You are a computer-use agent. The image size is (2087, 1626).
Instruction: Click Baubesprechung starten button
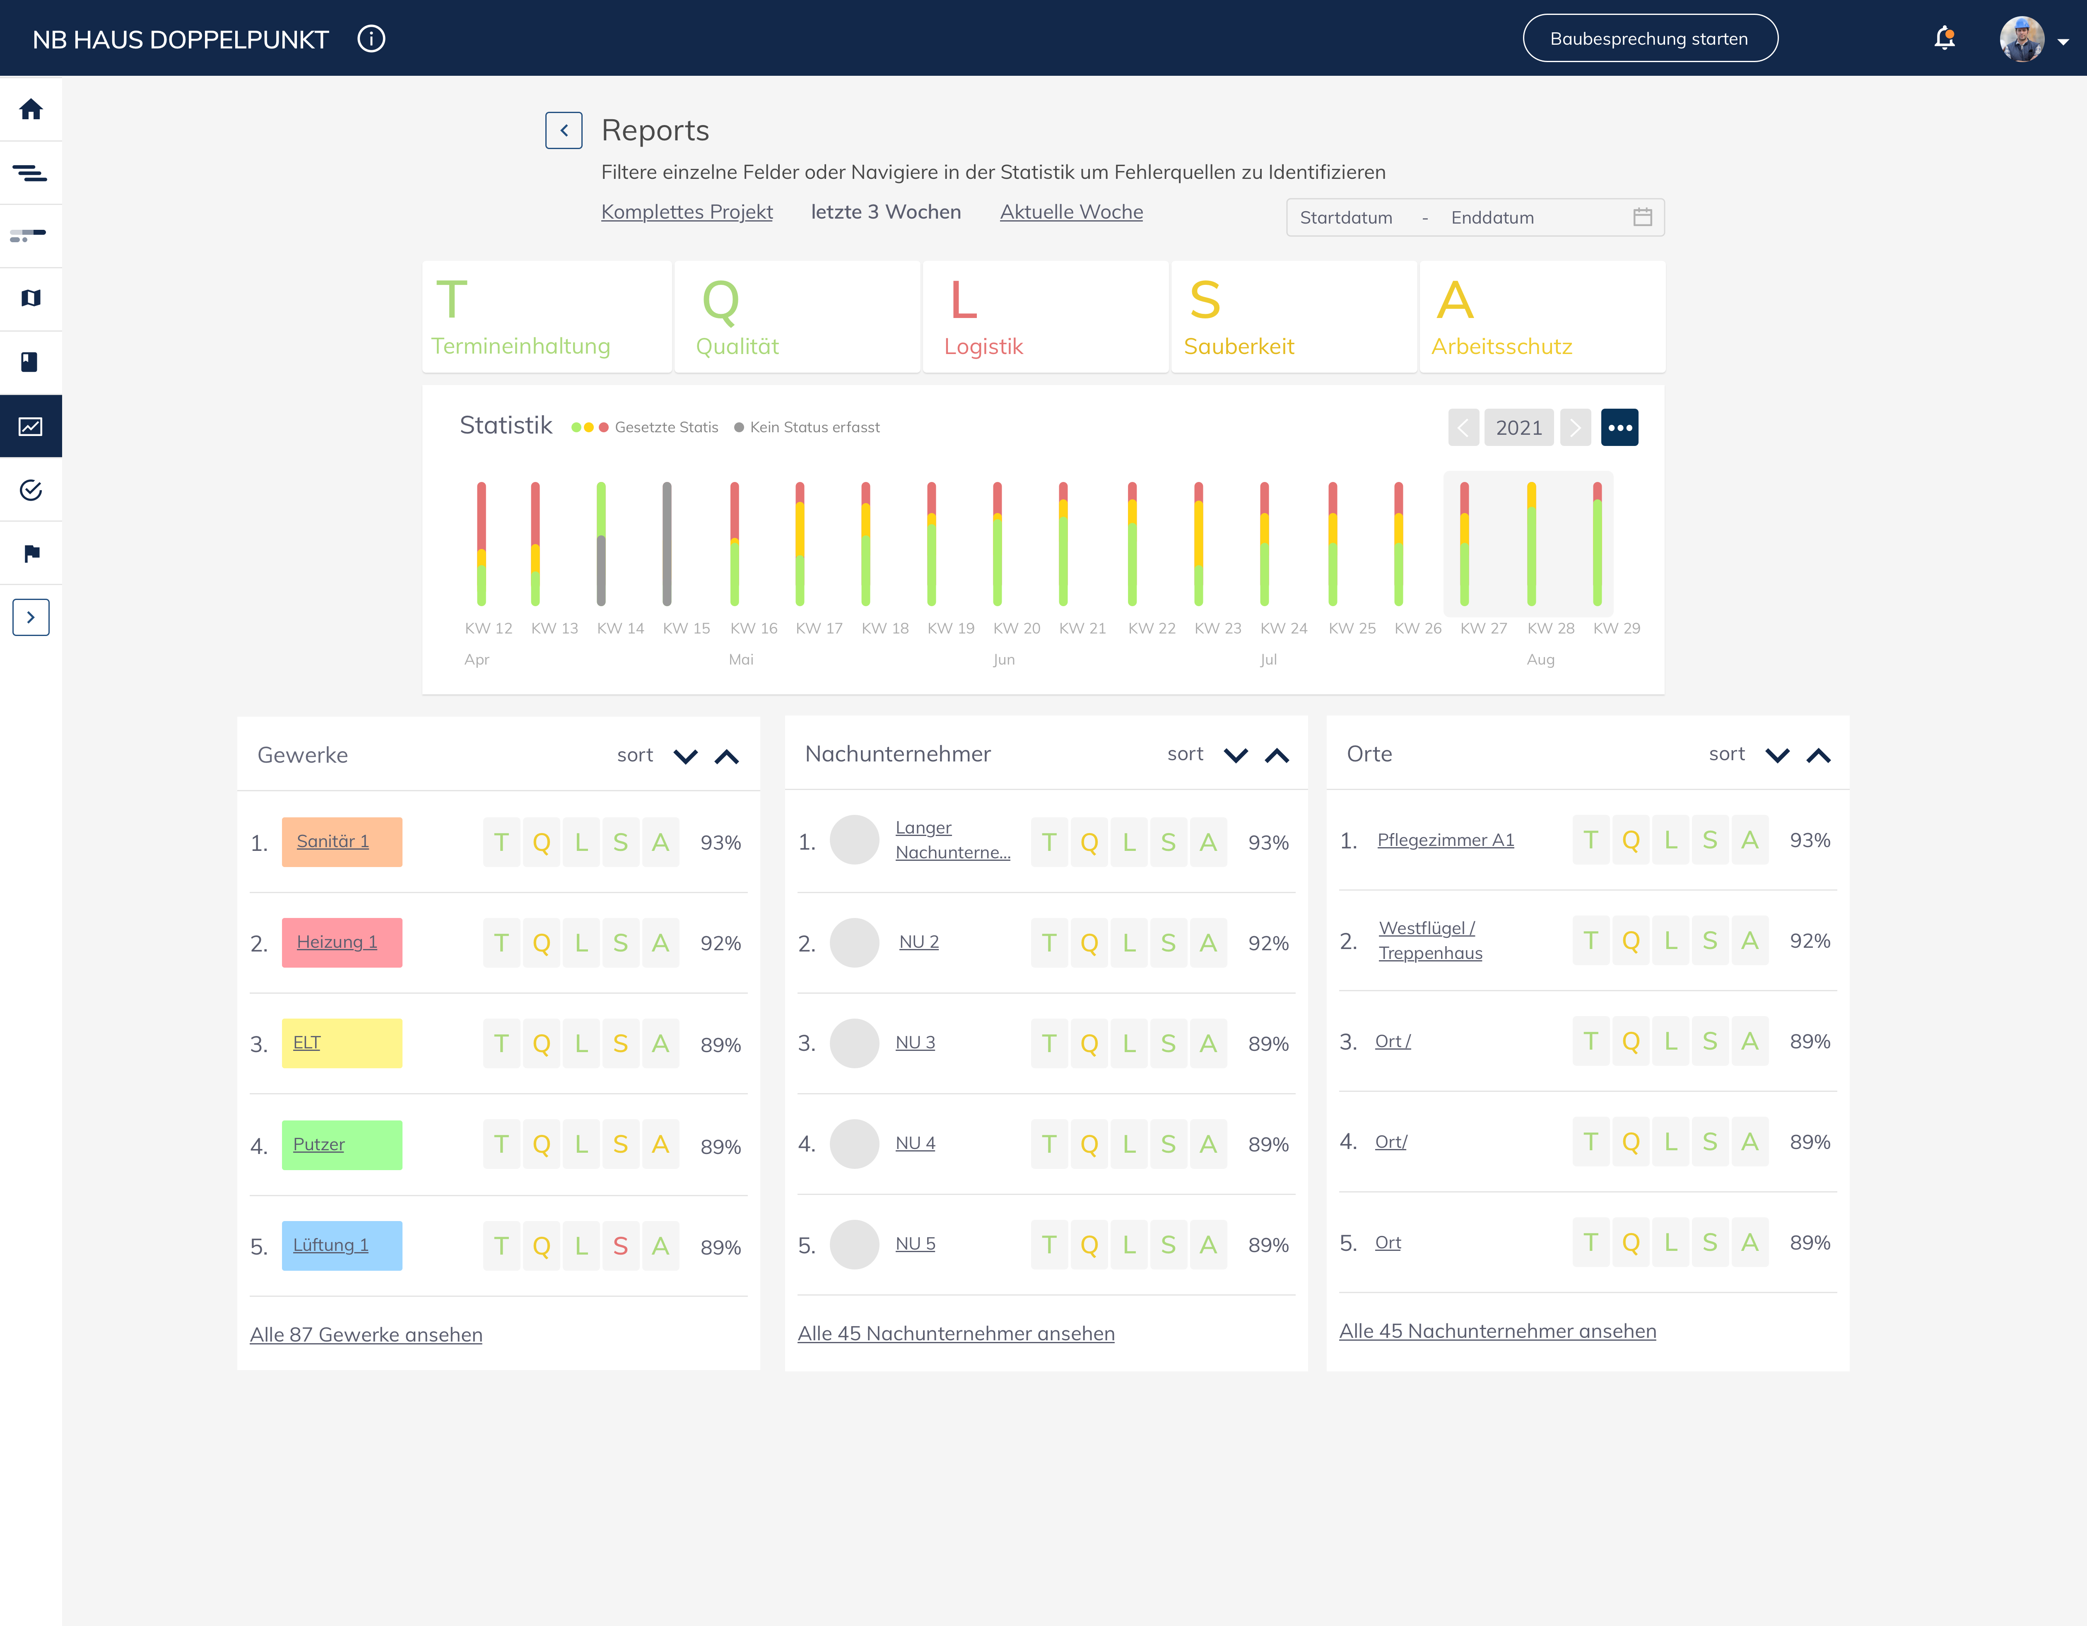(x=1649, y=38)
